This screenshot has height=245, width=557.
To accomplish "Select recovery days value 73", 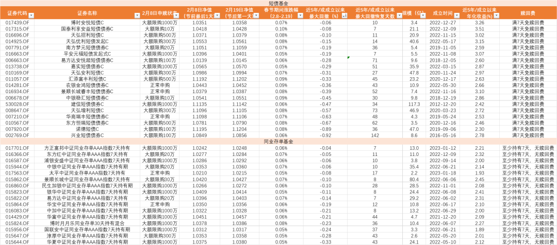I will click(375, 110).
